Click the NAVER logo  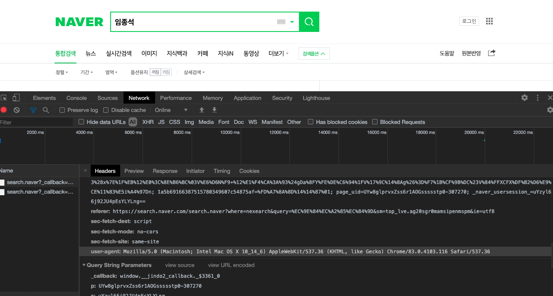[79, 22]
